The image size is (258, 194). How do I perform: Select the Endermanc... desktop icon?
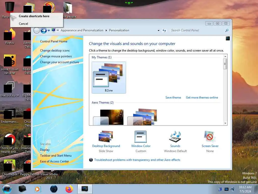pos(10,115)
